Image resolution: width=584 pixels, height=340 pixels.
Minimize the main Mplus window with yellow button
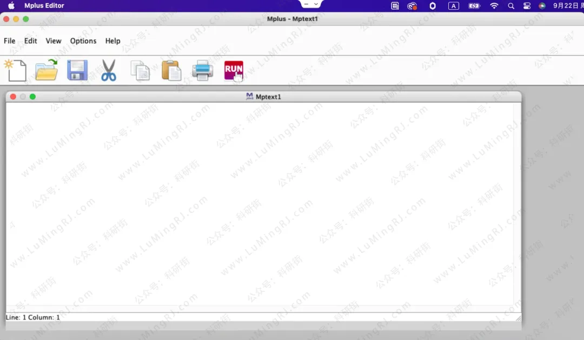(16, 19)
